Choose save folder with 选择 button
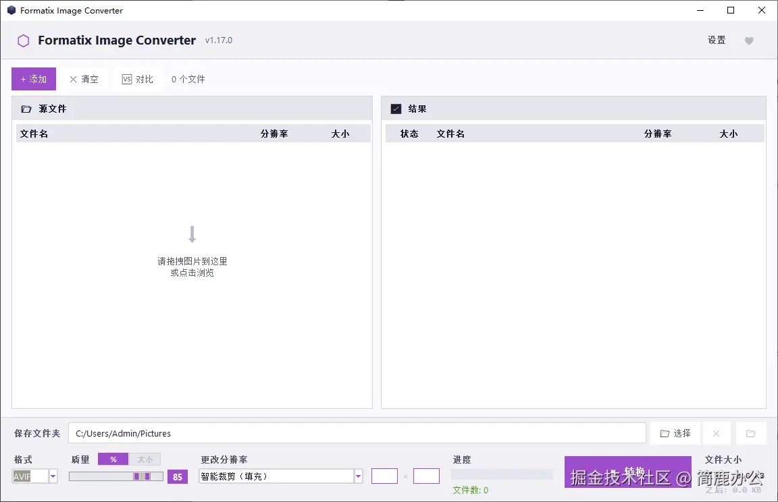Viewport: 778px width, 502px height. tap(675, 433)
